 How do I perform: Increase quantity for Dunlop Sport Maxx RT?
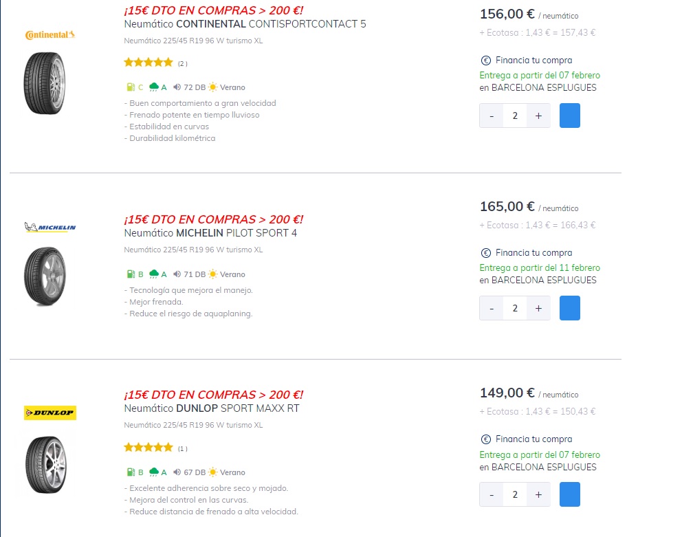tap(538, 494)
